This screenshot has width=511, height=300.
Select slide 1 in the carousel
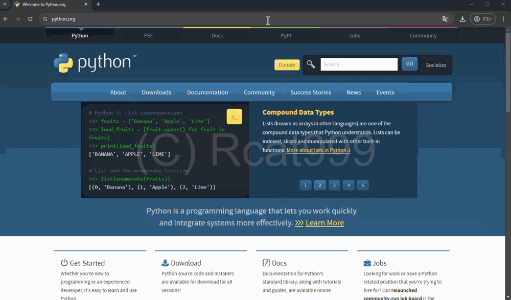(306, 185)
